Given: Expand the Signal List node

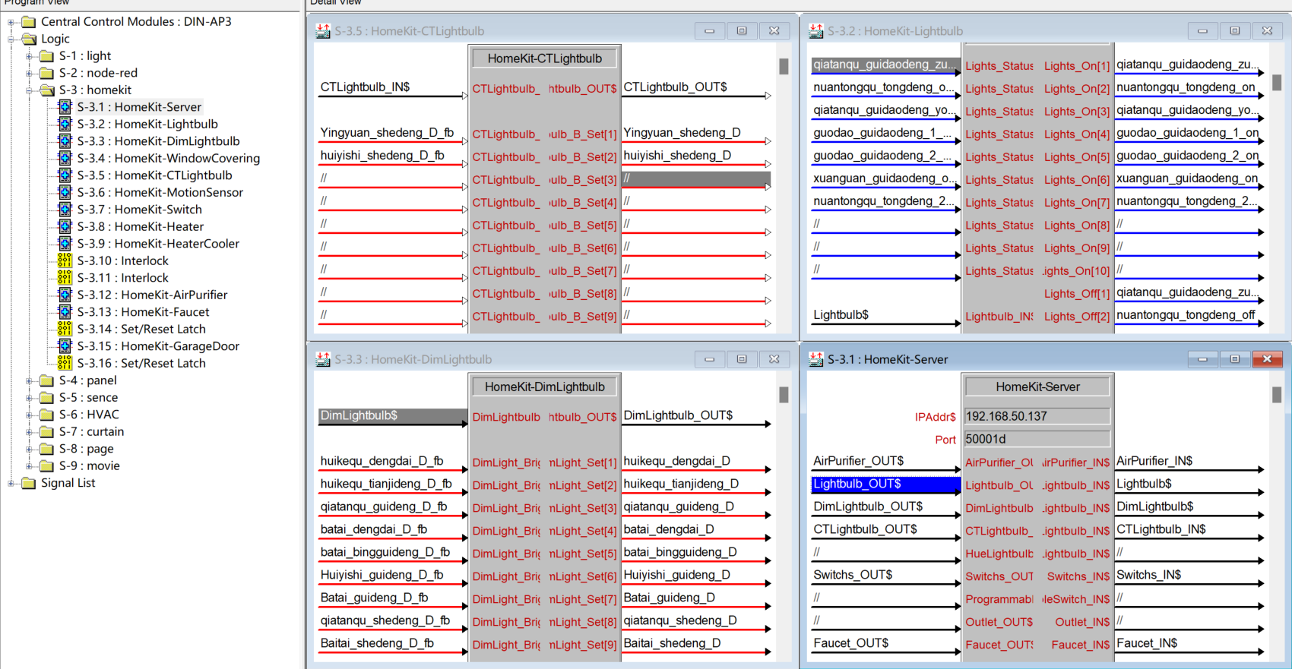Looking at the screenshot, I should click(x=11, y=483).
